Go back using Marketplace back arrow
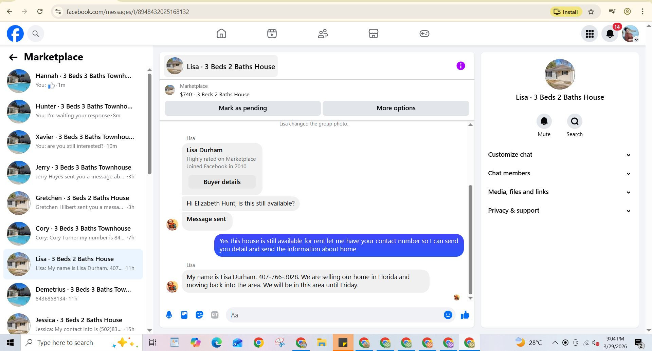Image resolution: width=652 pixels, height=351 pixels. point(13,57)
